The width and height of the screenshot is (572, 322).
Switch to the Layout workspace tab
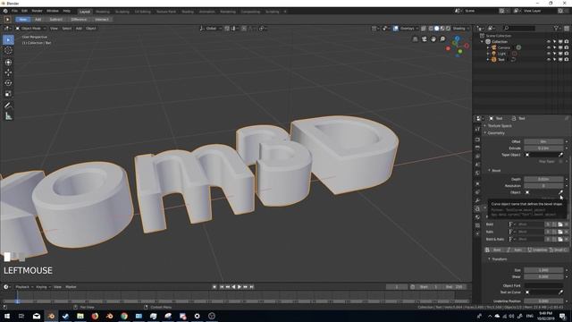pos(85,12)
